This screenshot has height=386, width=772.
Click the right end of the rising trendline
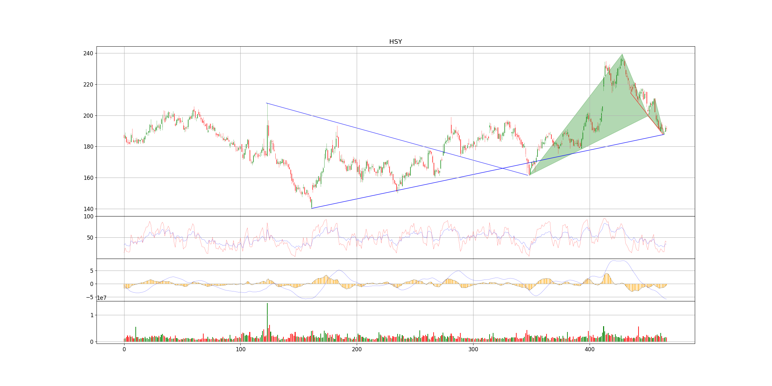[x=664, y=134]
